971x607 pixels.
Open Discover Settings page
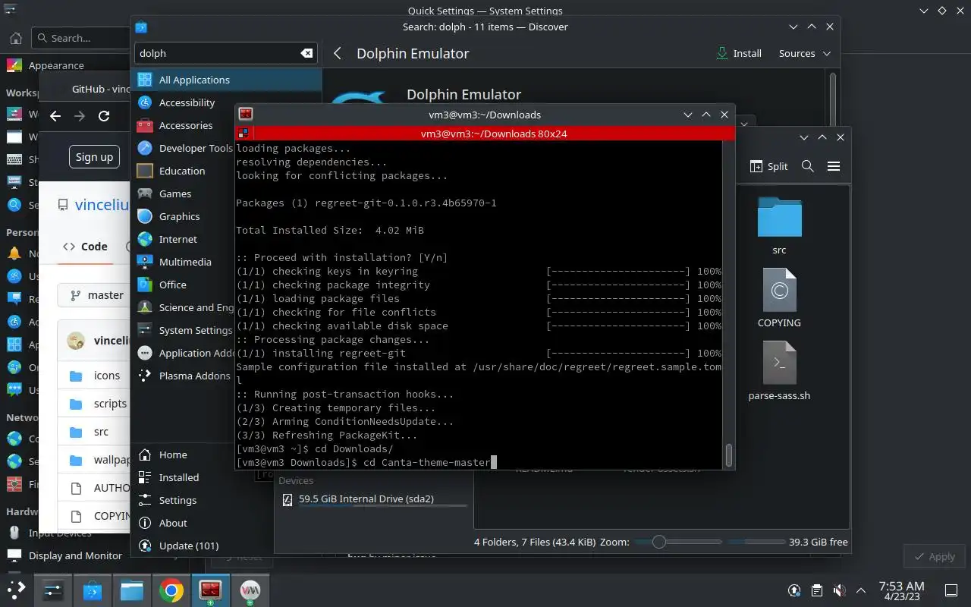[178, 500]
